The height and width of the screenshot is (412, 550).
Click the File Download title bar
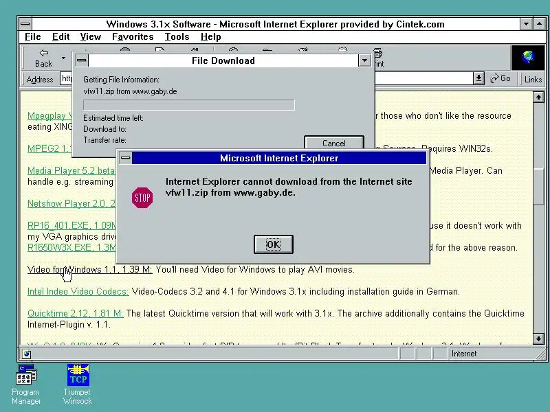point(223,60)
